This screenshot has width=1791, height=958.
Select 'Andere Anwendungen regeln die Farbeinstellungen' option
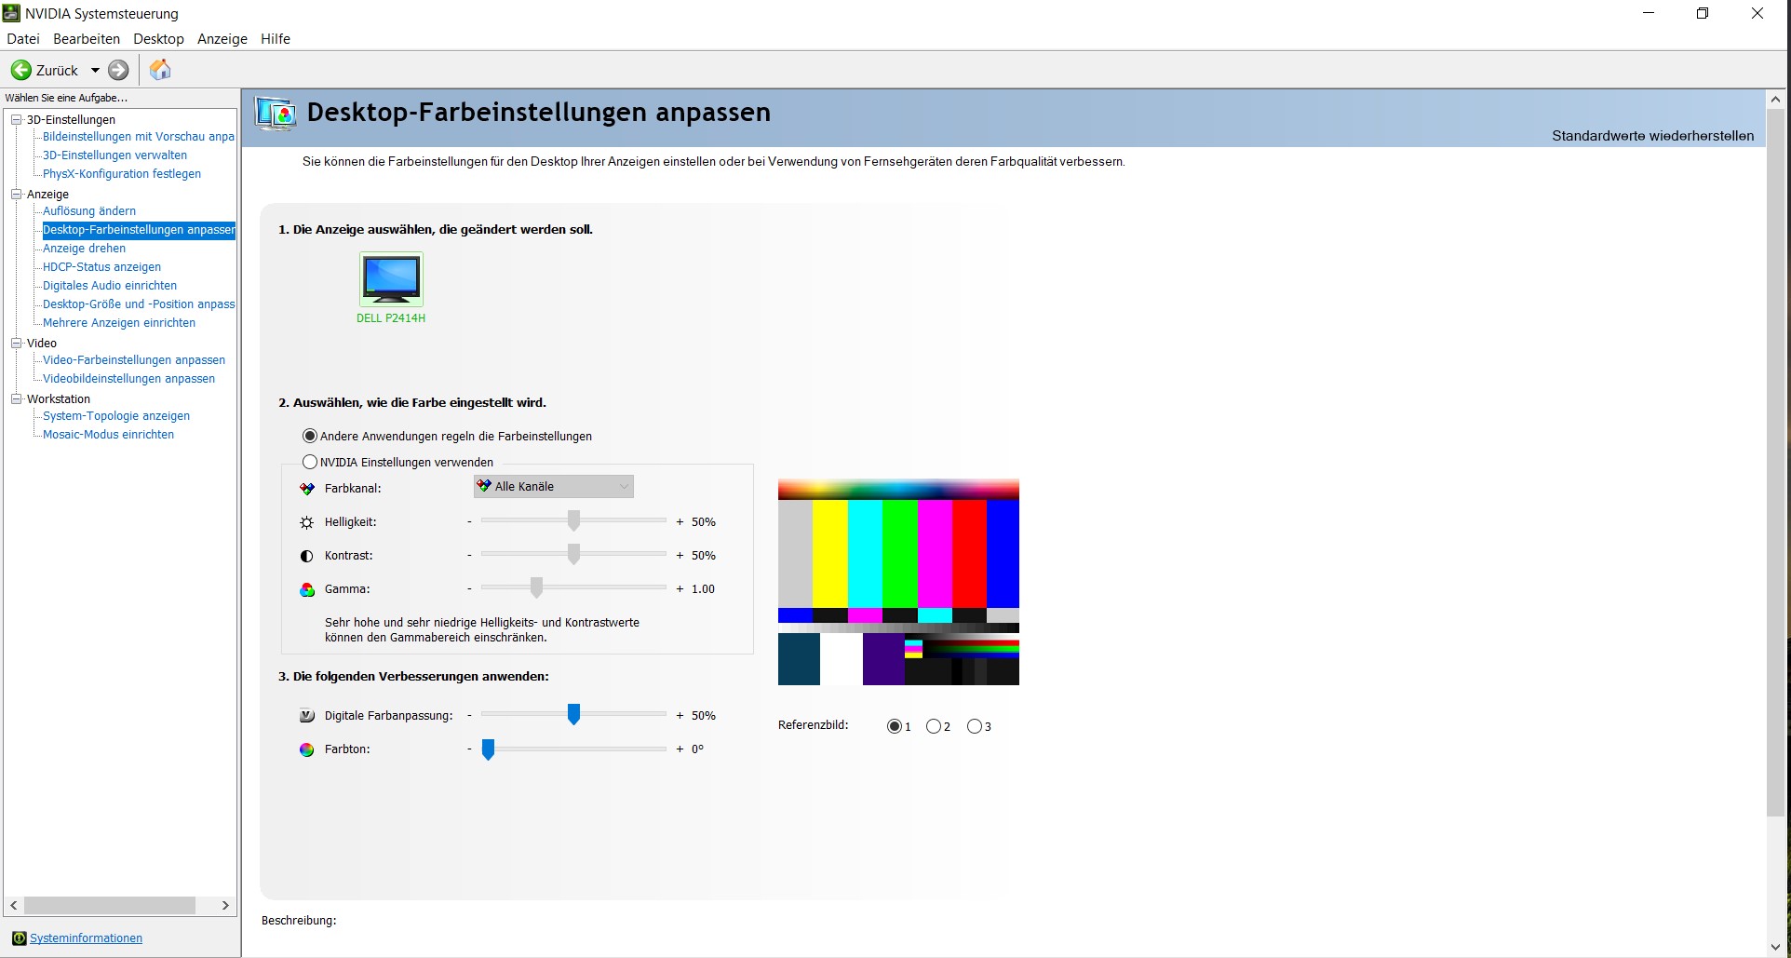(310, 436)
